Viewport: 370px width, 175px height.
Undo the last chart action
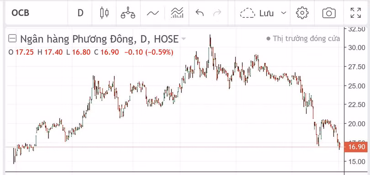200,13
